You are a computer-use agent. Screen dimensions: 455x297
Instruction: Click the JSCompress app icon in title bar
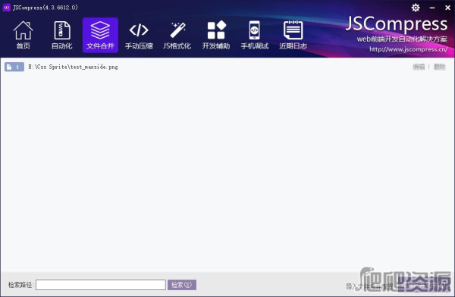pyautogui.click(x=6, y=8)
